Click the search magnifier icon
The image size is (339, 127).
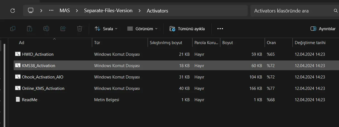pyautogui.click(x=335, y=11)
